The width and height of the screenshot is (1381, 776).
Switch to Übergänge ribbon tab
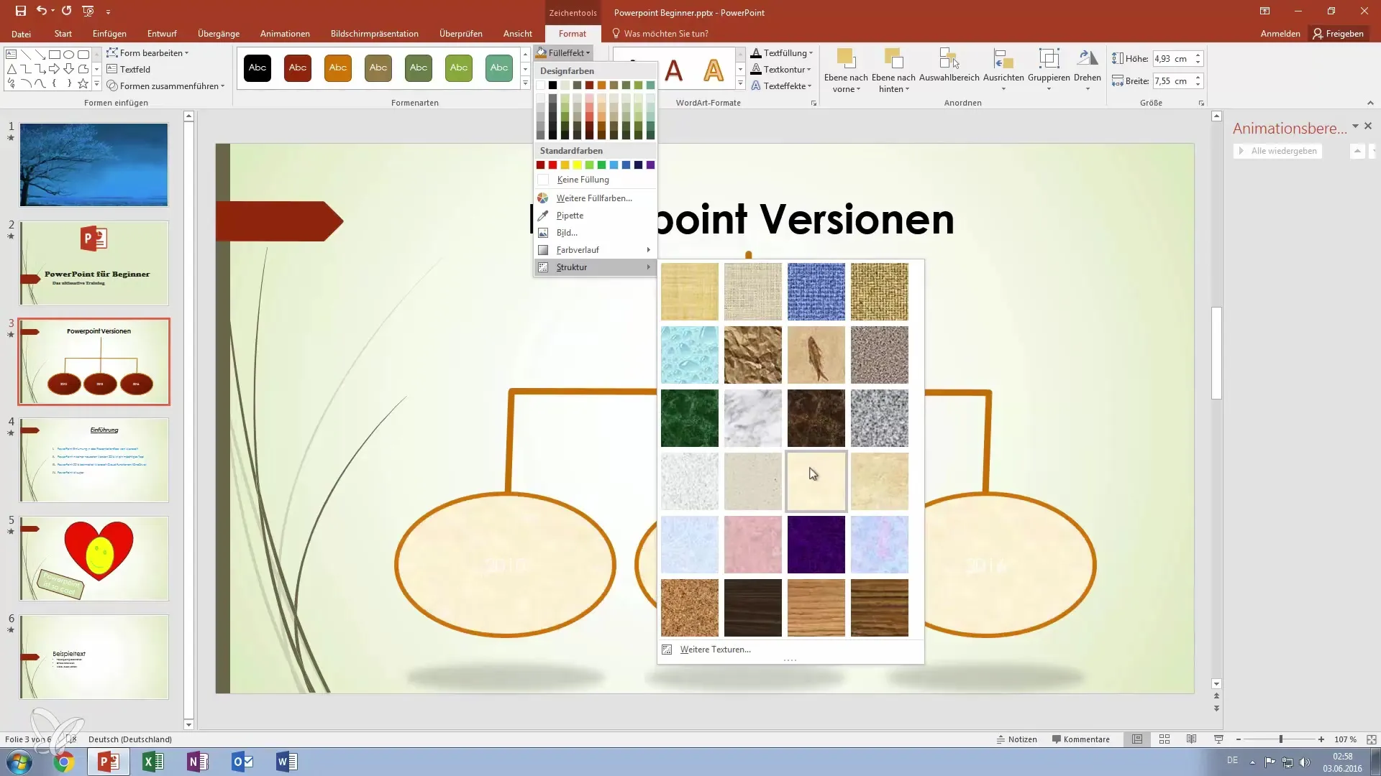coord(219,34)
